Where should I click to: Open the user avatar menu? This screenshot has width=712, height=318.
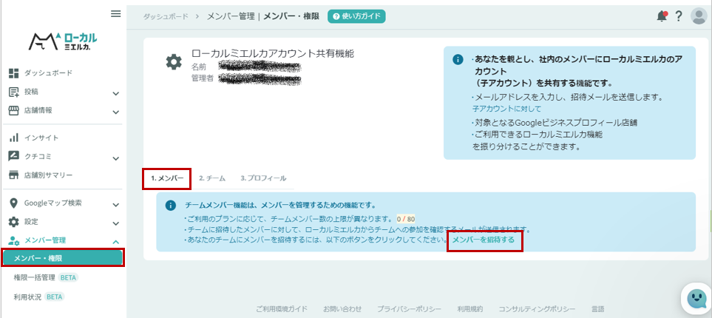tap(699, 16)
